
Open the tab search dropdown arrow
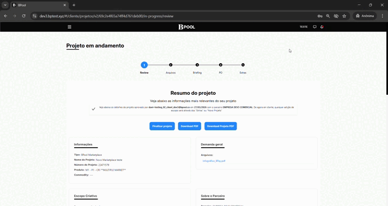[5, 5]
